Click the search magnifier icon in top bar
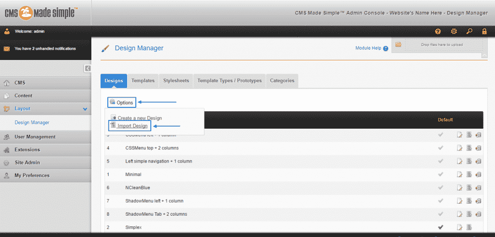The width and height of the screenshot is (495, 237). [x=469, y=31]
